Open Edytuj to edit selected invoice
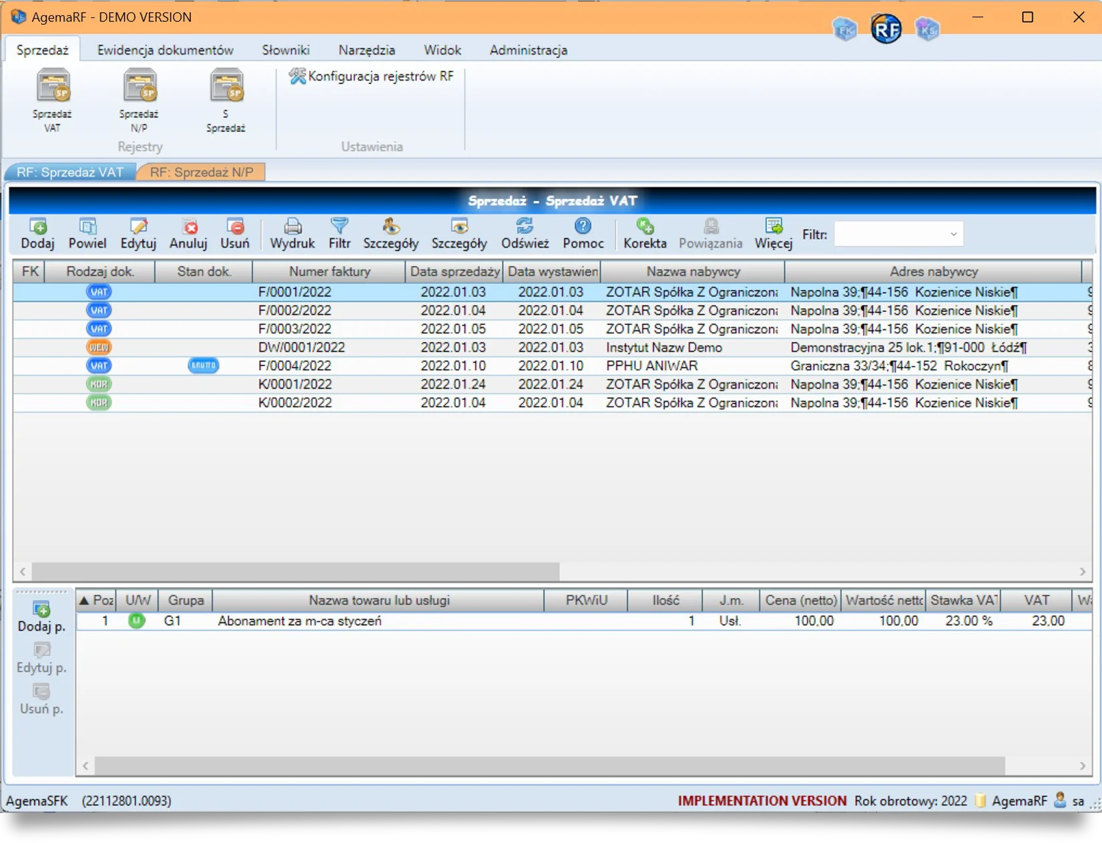1102x843 pixels. click(x=138, y=233)
